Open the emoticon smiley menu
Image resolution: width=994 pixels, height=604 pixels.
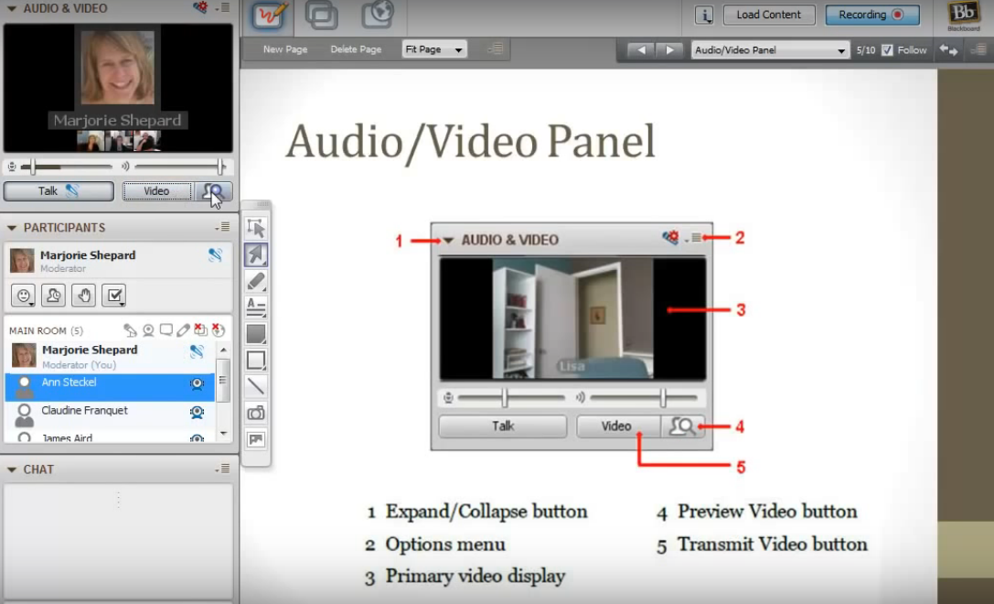pyautogui.click(x=24, y=295)
